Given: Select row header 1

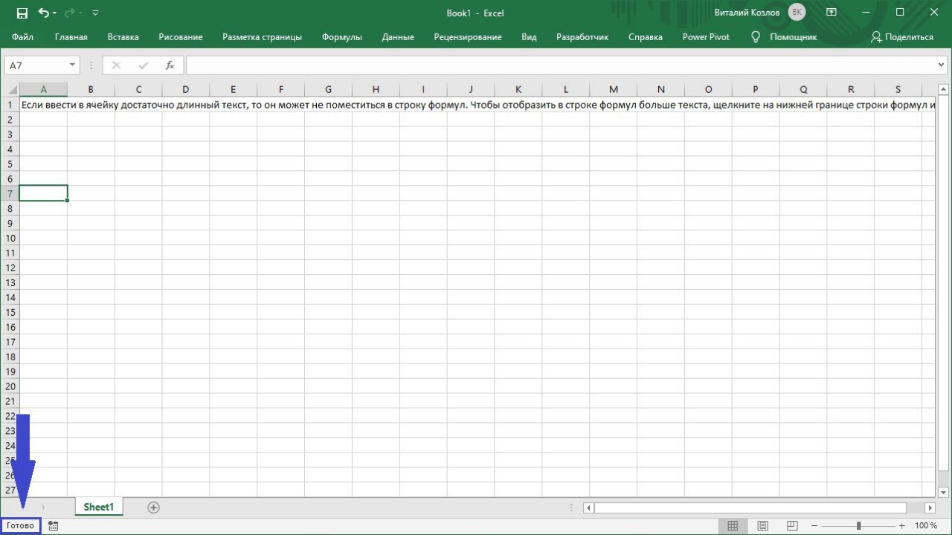Looking at the screenshot, I should coord(10,105).
